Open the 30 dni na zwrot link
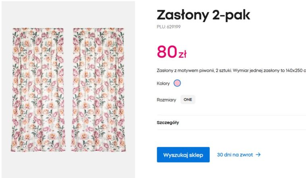306x178 pixels. click(235, 155)
